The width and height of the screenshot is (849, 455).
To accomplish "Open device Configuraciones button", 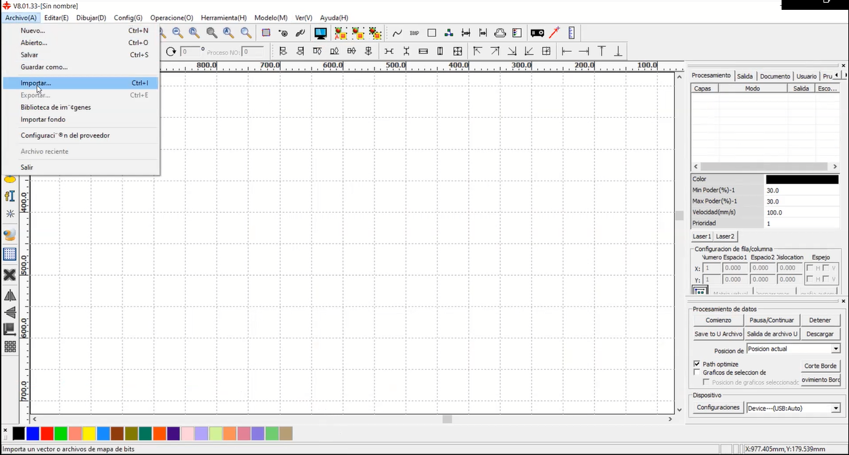I will point(718,407).
